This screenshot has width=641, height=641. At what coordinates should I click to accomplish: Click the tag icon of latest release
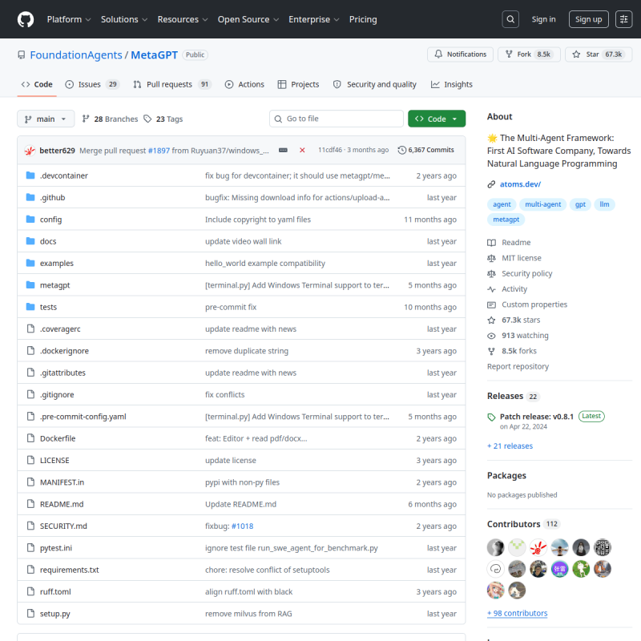pyautogui.click(x=491, y=417)
